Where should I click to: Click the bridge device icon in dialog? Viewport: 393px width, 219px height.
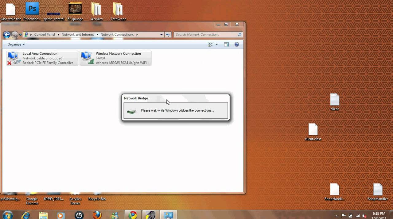131,111
